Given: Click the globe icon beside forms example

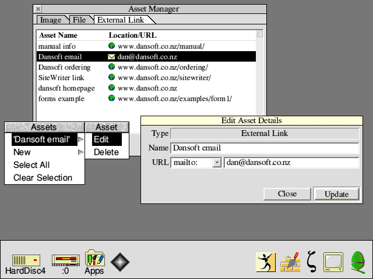Looking at the screenshot, I should click(x=111, y=98).
